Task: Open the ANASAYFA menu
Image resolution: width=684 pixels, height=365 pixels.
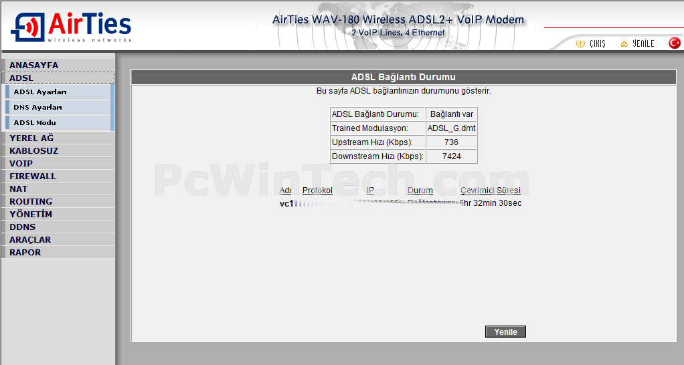Action: (x=58, y=65)
